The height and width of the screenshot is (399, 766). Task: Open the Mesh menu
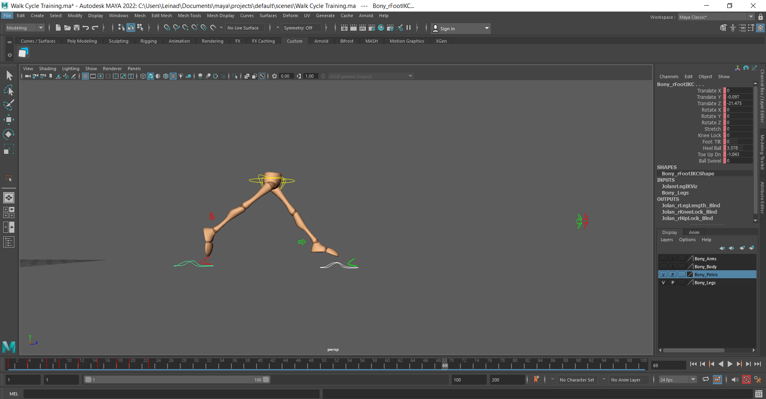point(140,16)
